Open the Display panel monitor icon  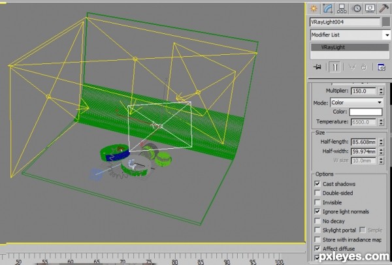[x=370, y=8]
